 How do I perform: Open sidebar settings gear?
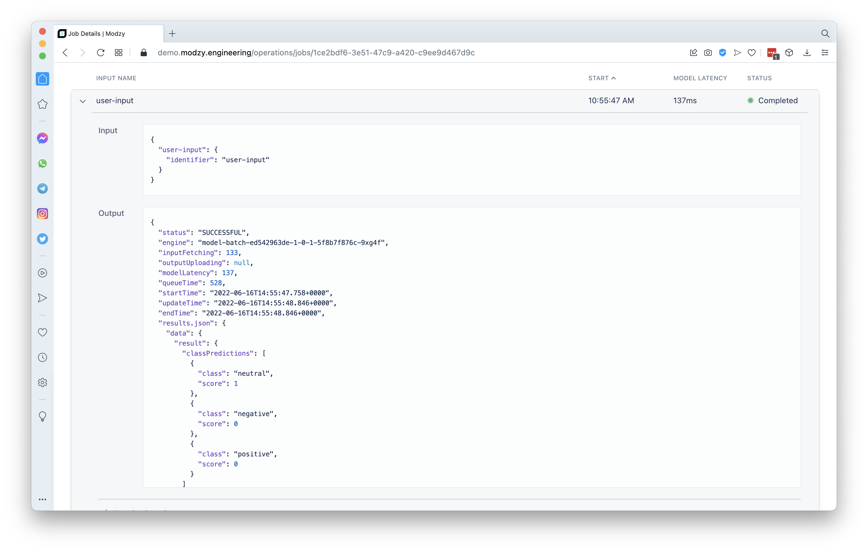[x=43, y=383]
